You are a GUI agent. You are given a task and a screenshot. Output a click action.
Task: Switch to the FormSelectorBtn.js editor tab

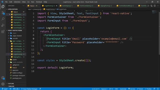[126, 6]
